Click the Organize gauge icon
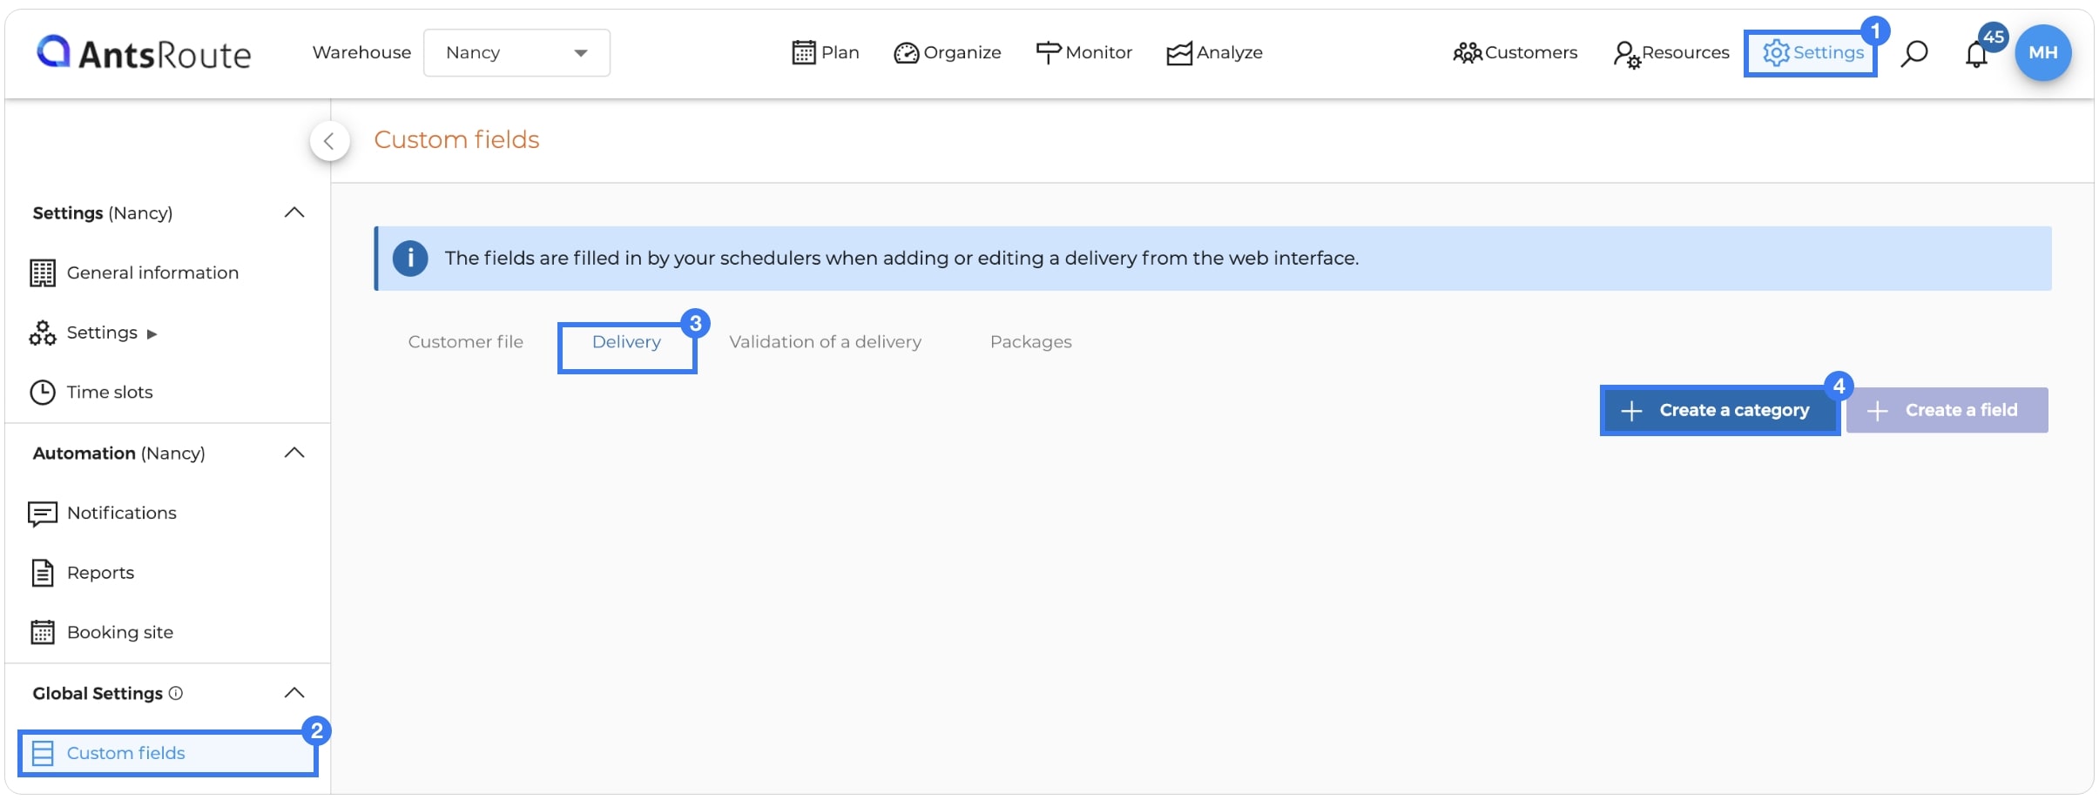The width and height of the screenshot is (2099, 800). coord(906,54)
